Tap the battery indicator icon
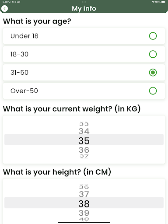168x224 pixels. (163, 2)
